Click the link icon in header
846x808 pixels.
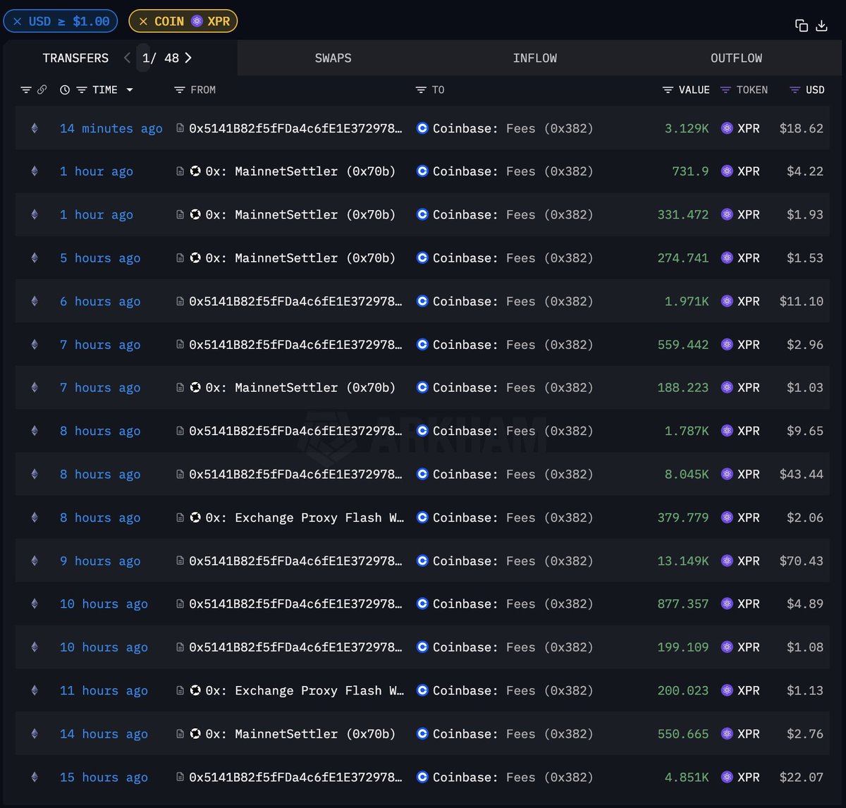42,90
